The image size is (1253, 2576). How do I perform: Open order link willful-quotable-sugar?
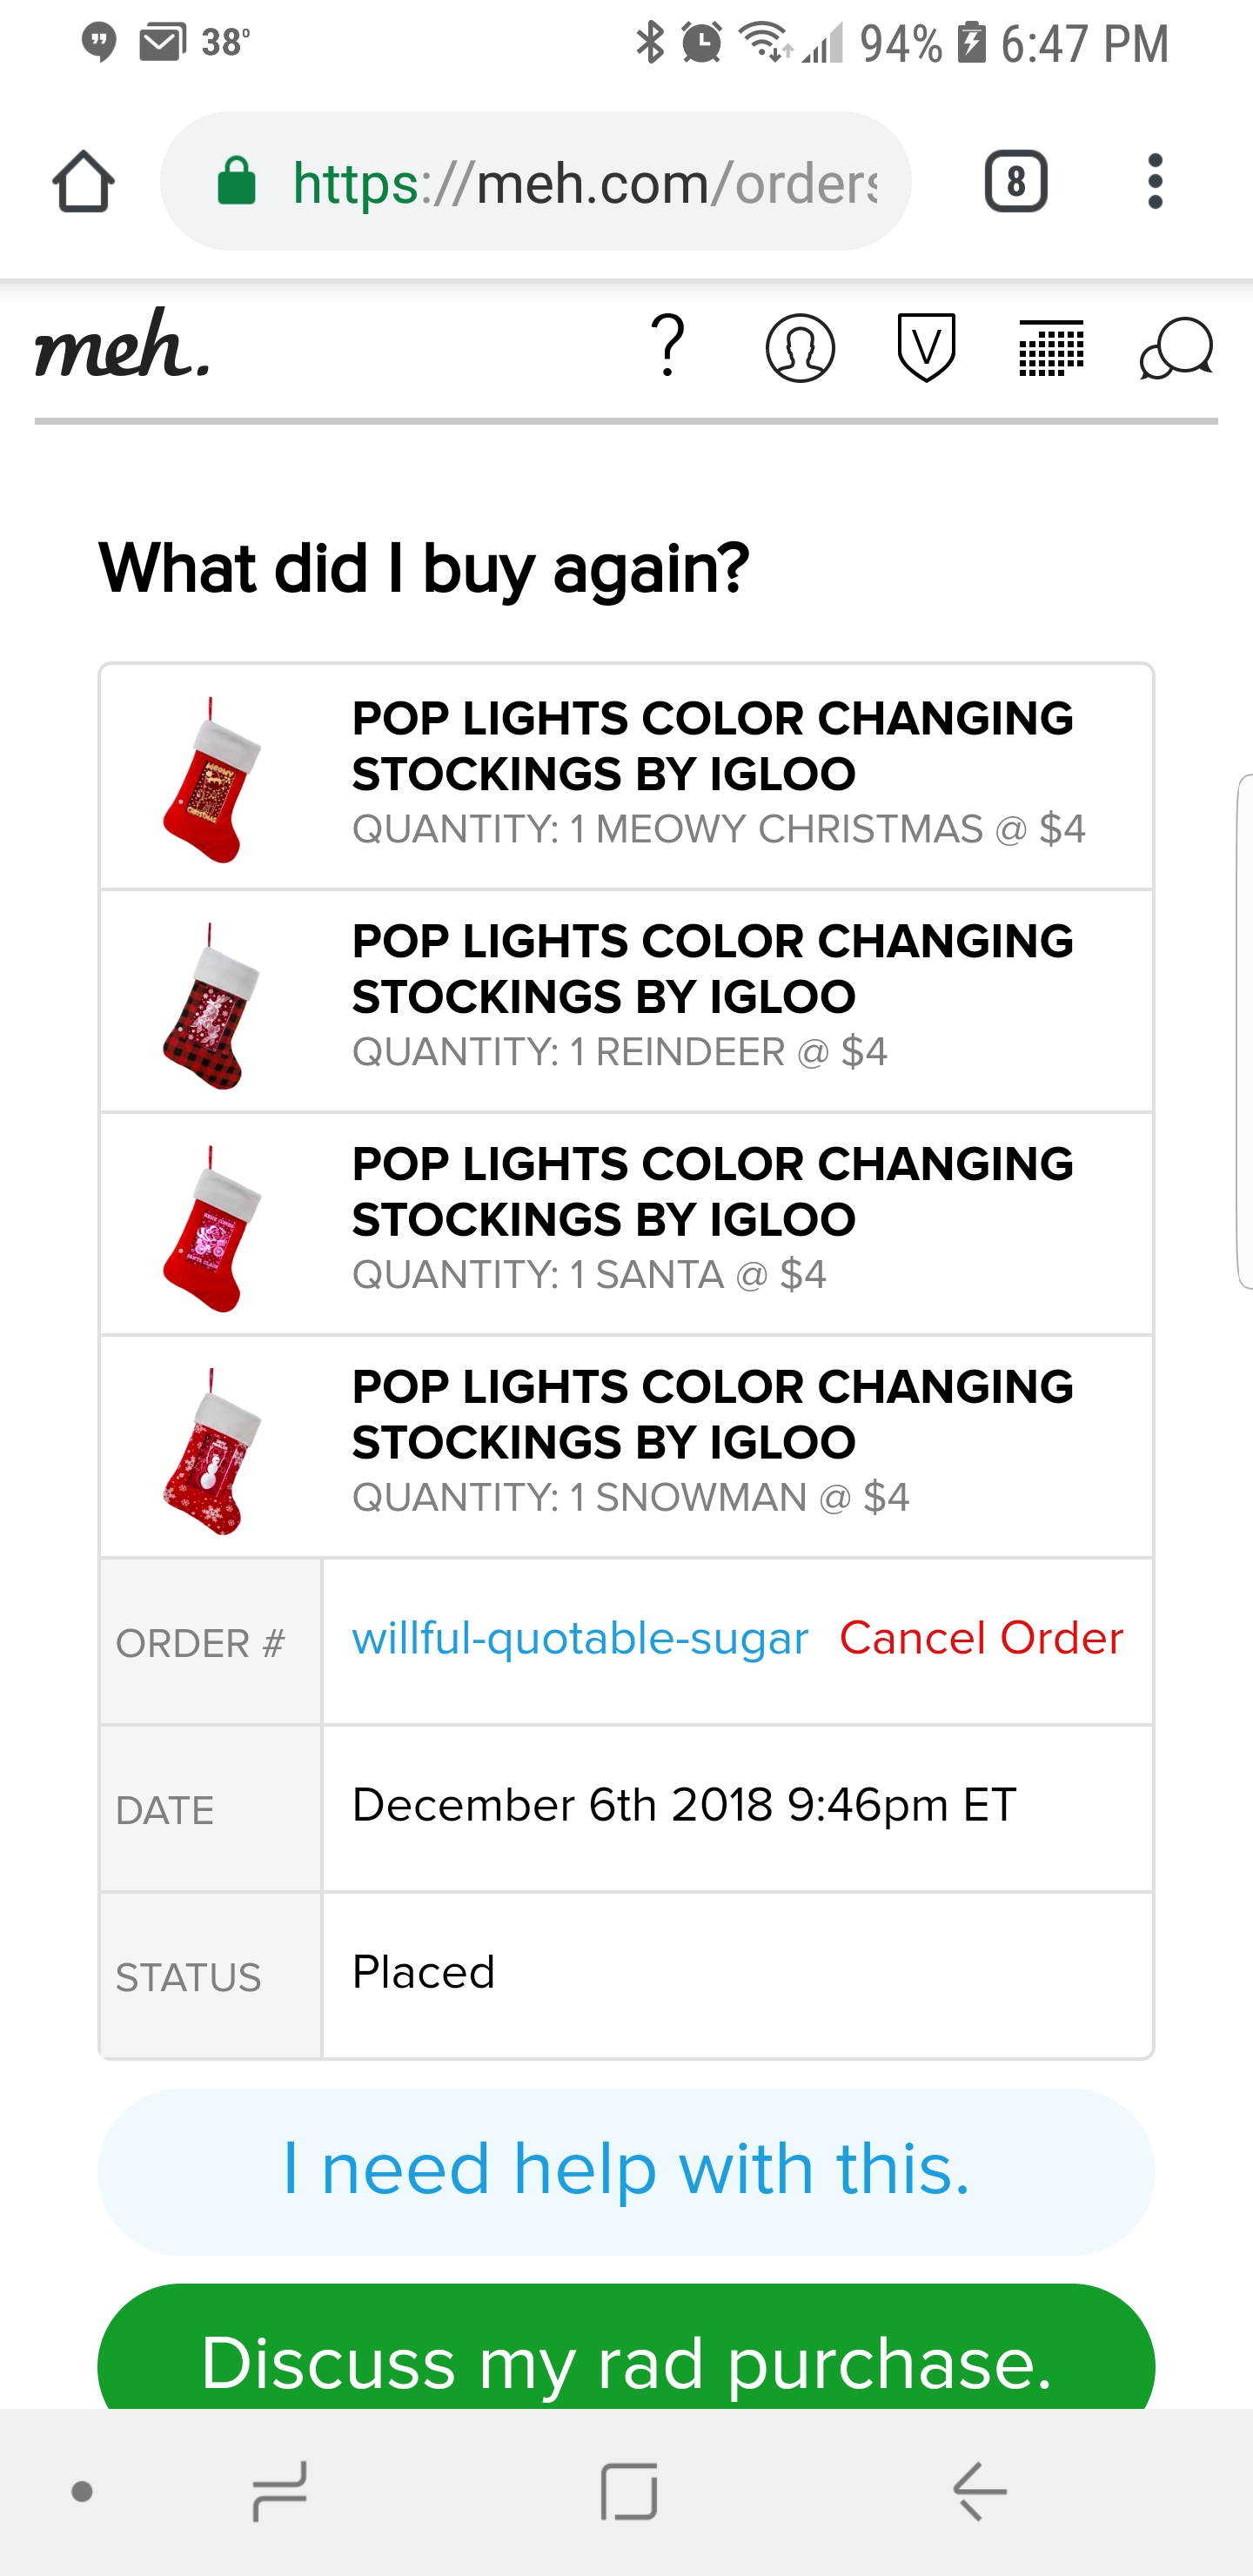(580, 1638)
